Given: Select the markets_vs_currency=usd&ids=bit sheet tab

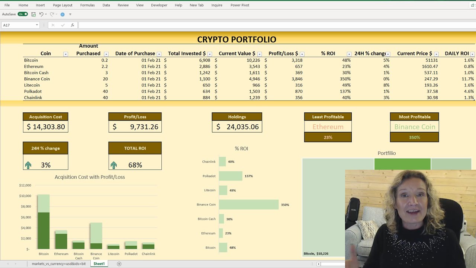Looking at the screenshot, I should coord(59,264).
